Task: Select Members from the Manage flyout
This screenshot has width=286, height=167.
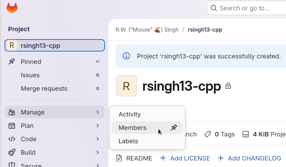Action: [147, 127]
